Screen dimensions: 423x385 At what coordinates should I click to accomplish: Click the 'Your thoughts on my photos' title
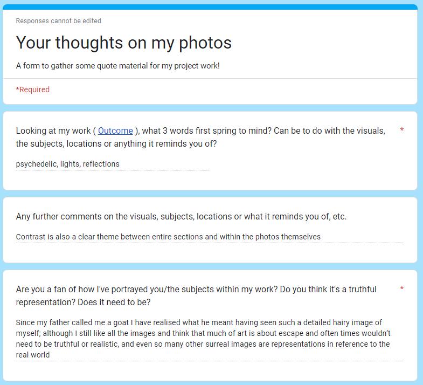pos(123,43)
